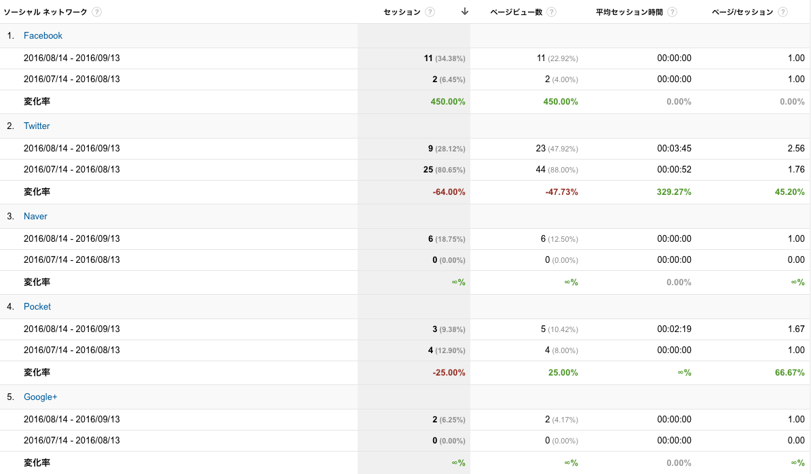This screenshot has height=474, width=811.
Task: Select Facebook pageviews value 2 (4.00%)
Action: [x=562, y=79]
